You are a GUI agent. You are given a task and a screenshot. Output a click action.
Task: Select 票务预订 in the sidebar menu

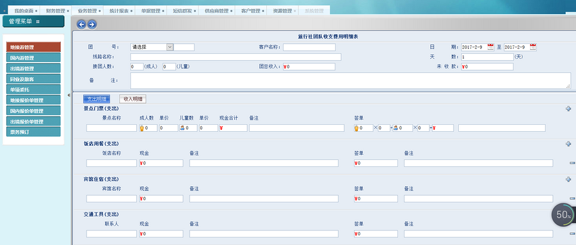click(33, 132)
